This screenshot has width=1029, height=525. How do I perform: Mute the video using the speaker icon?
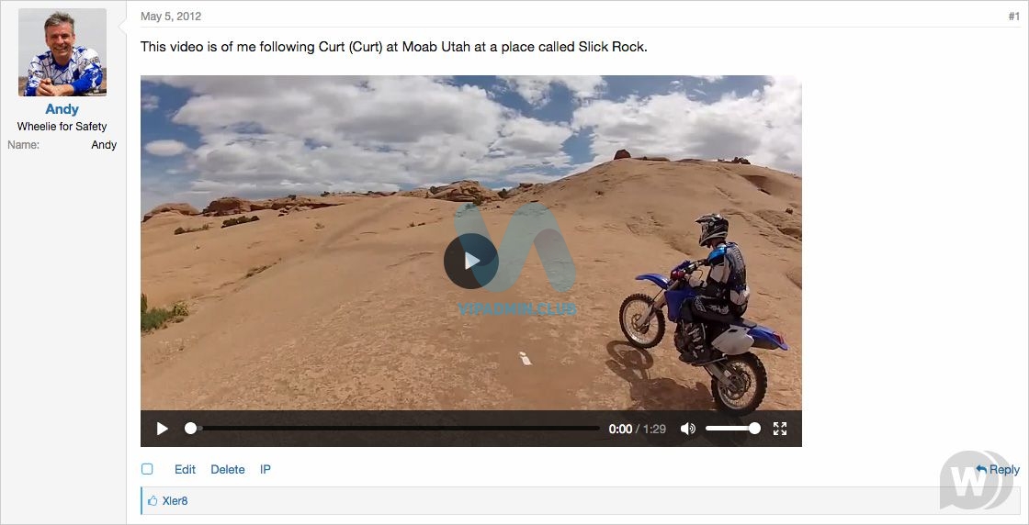[688, 429]
